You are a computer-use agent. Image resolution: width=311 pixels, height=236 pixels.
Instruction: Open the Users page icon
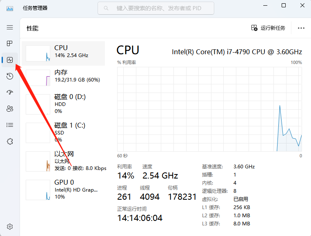[10, 108]
